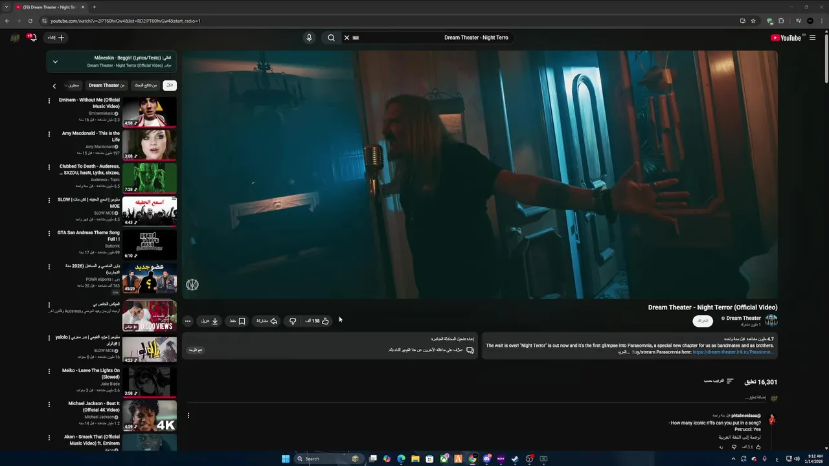Open notifications bell with 9+ badge
Screen dimensions: 829x466
tap(31, 38)
